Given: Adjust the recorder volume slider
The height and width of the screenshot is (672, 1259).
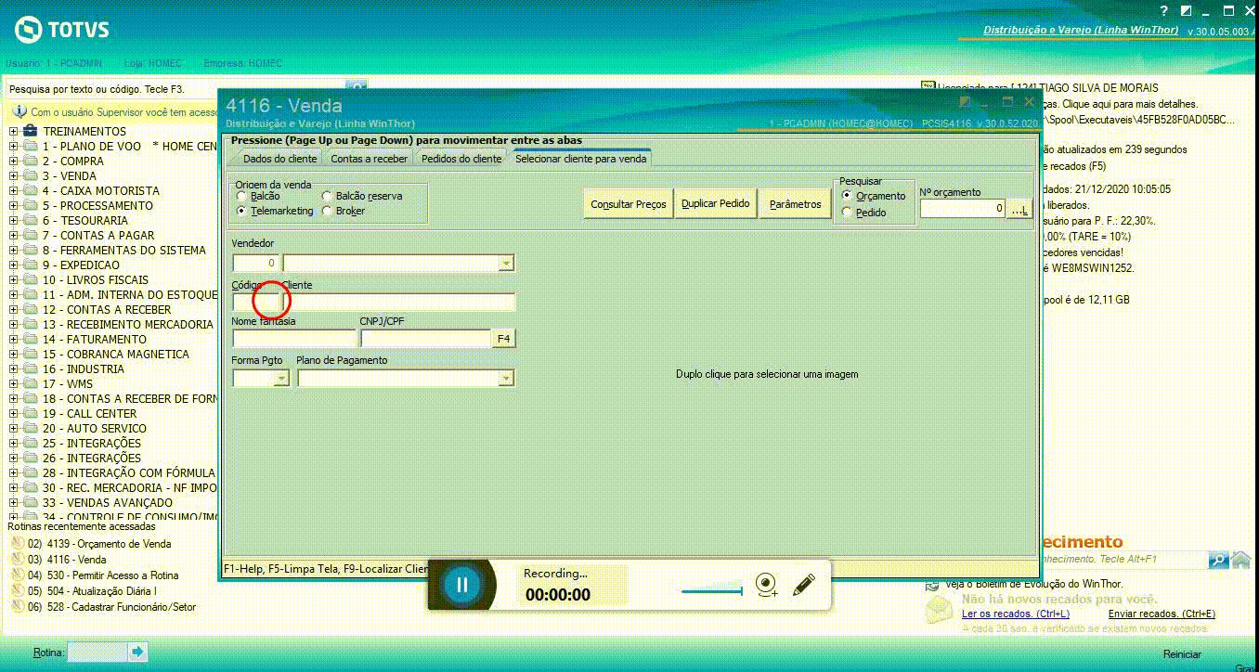Looking at the screenshot, I should point(712,590).
